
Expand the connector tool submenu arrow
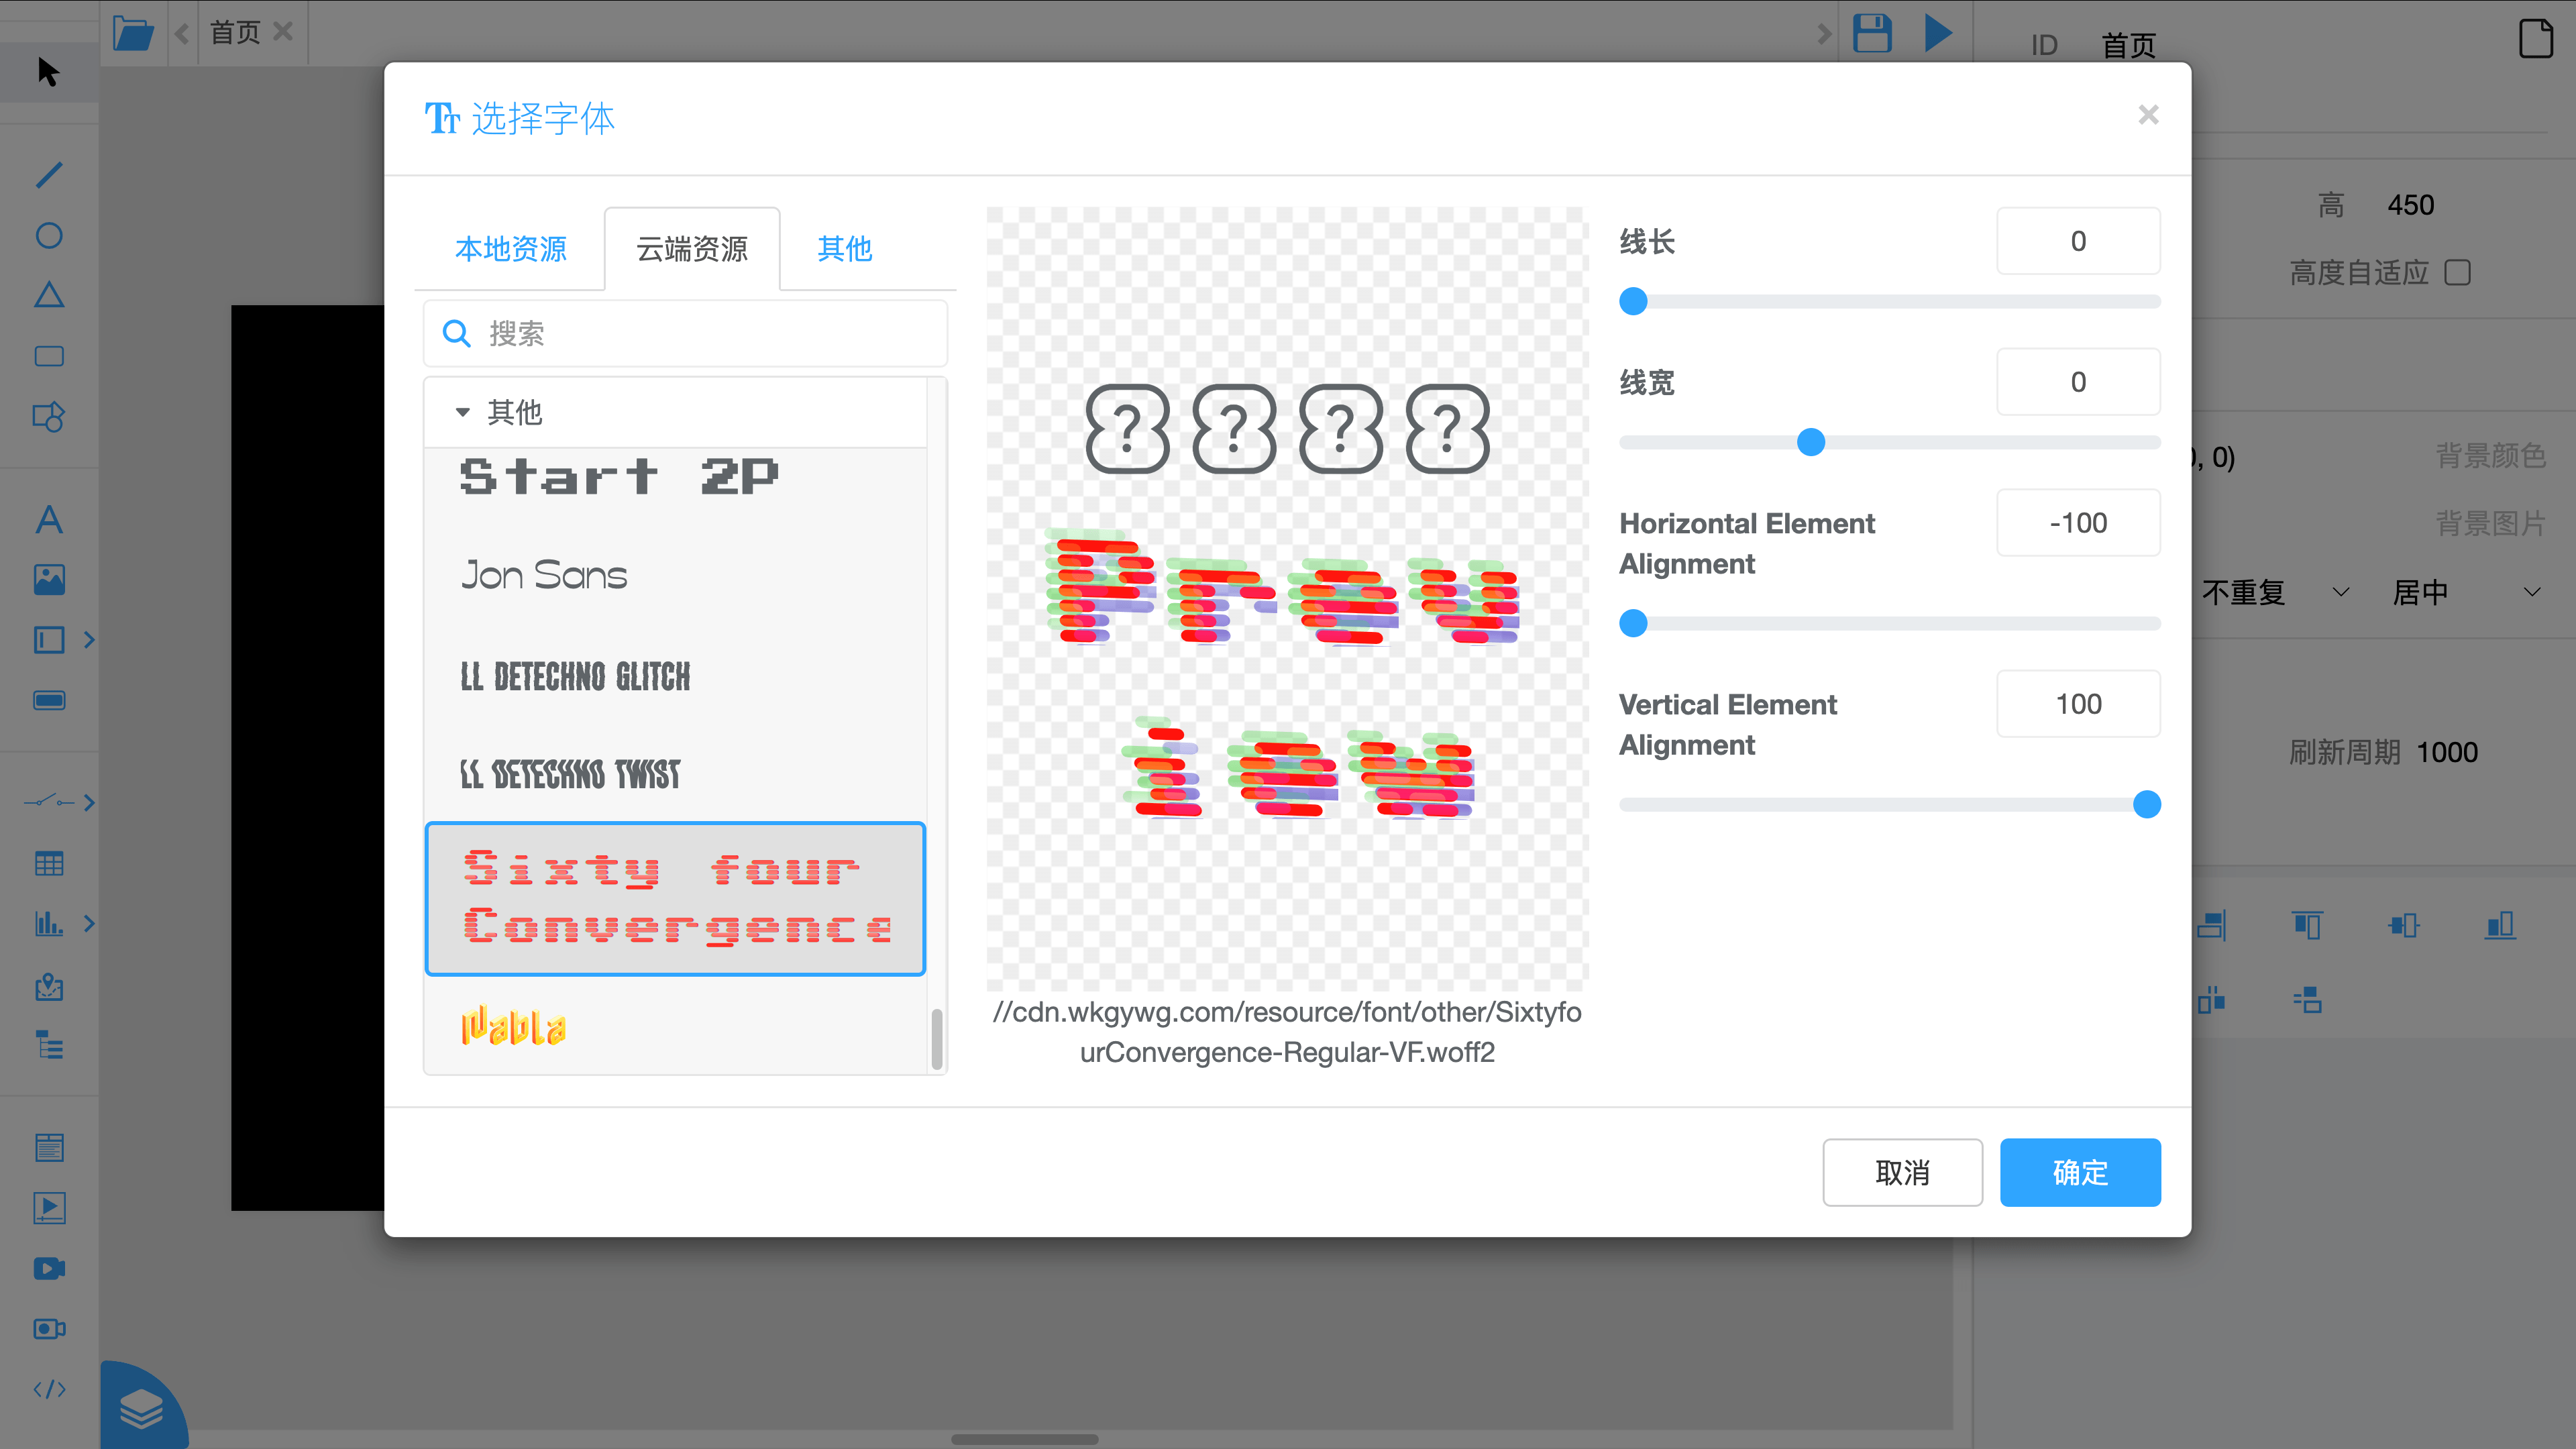coord(89,802)
